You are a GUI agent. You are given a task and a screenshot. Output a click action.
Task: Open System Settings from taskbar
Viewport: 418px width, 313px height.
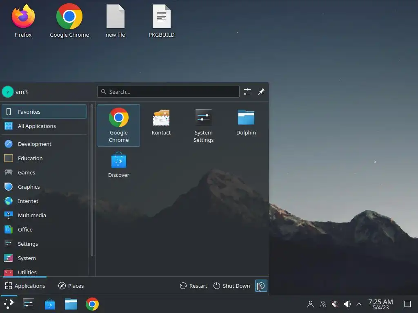click(x=28, y=304)
